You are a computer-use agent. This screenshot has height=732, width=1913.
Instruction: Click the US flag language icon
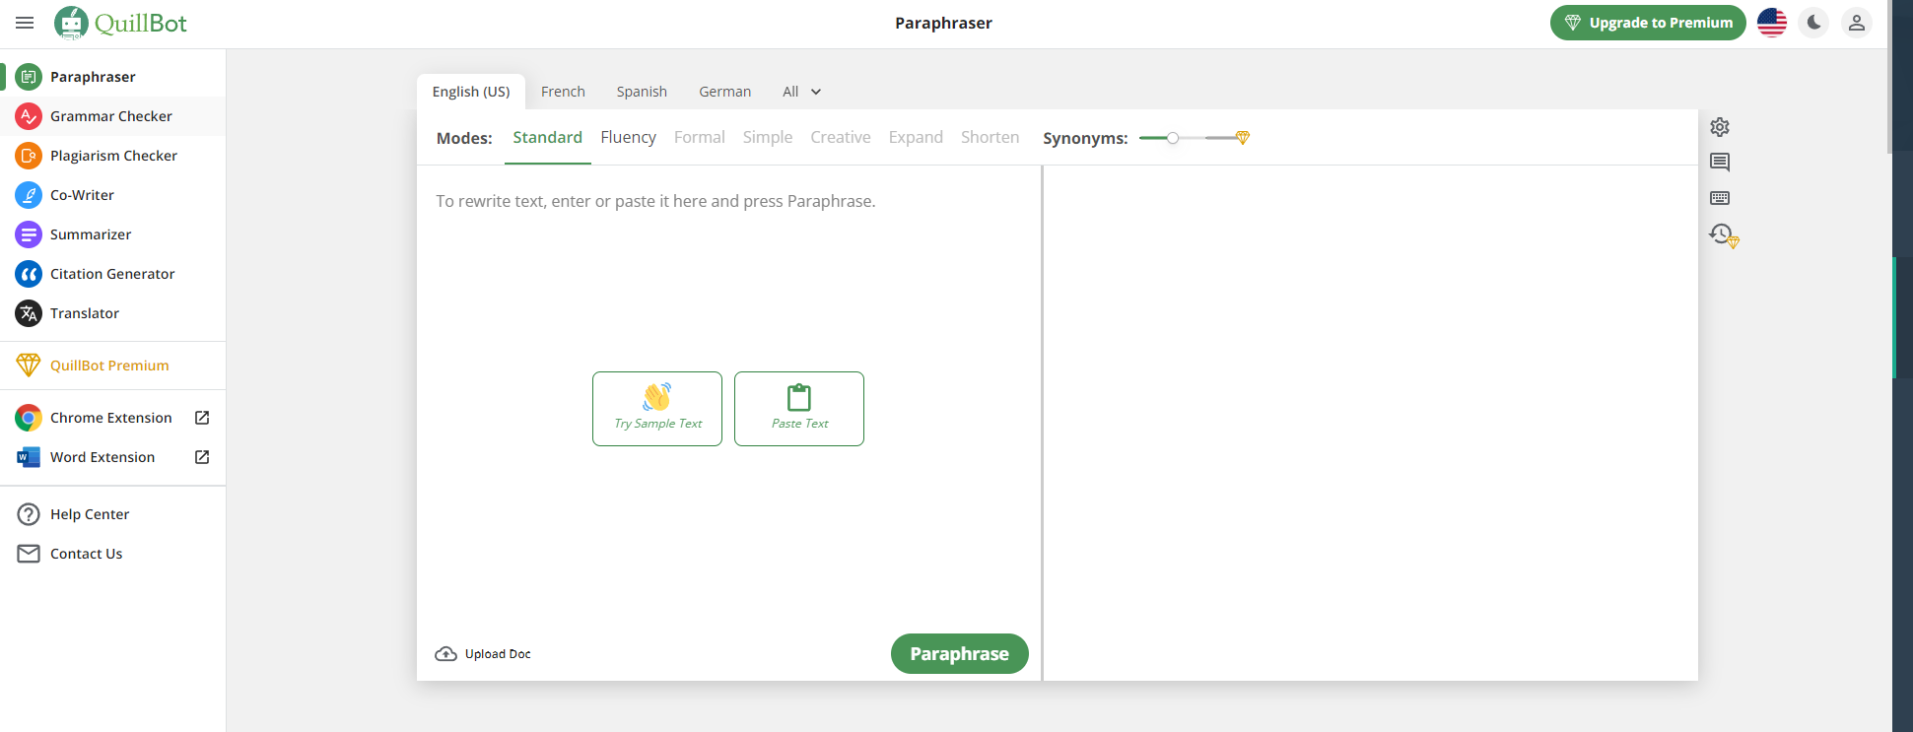coord(1772,23)
